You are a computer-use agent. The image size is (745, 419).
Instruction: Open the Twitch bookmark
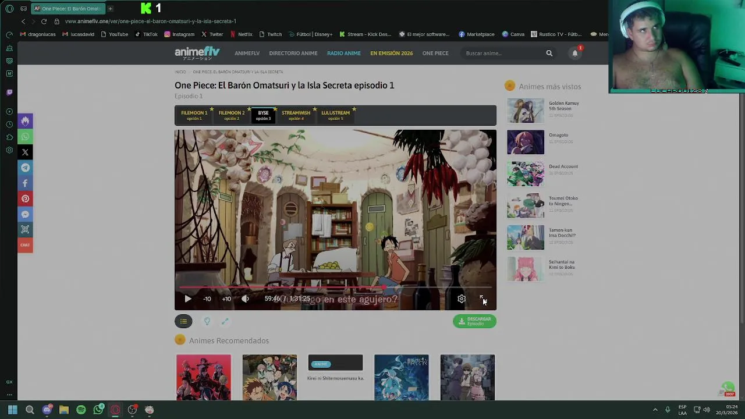271,34
